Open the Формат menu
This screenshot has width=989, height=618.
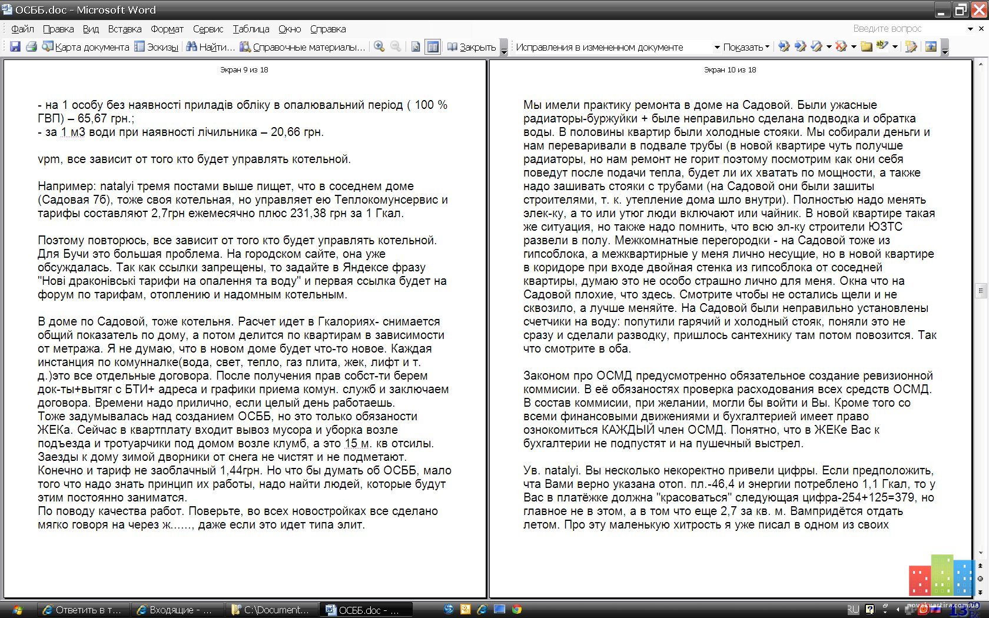[x=167, y=29]
